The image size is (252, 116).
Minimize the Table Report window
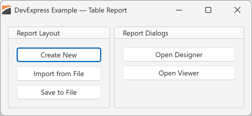click(179, 10)
